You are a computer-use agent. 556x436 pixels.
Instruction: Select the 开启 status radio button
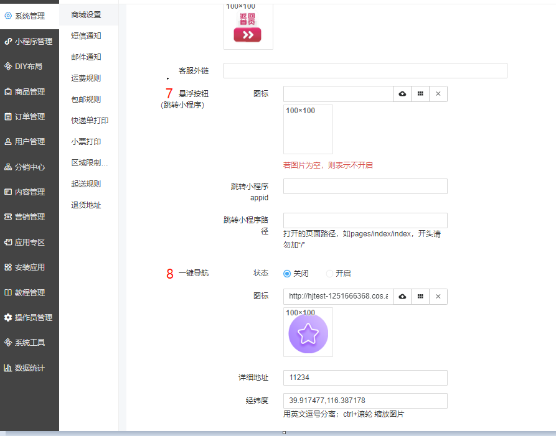point(330,274)
